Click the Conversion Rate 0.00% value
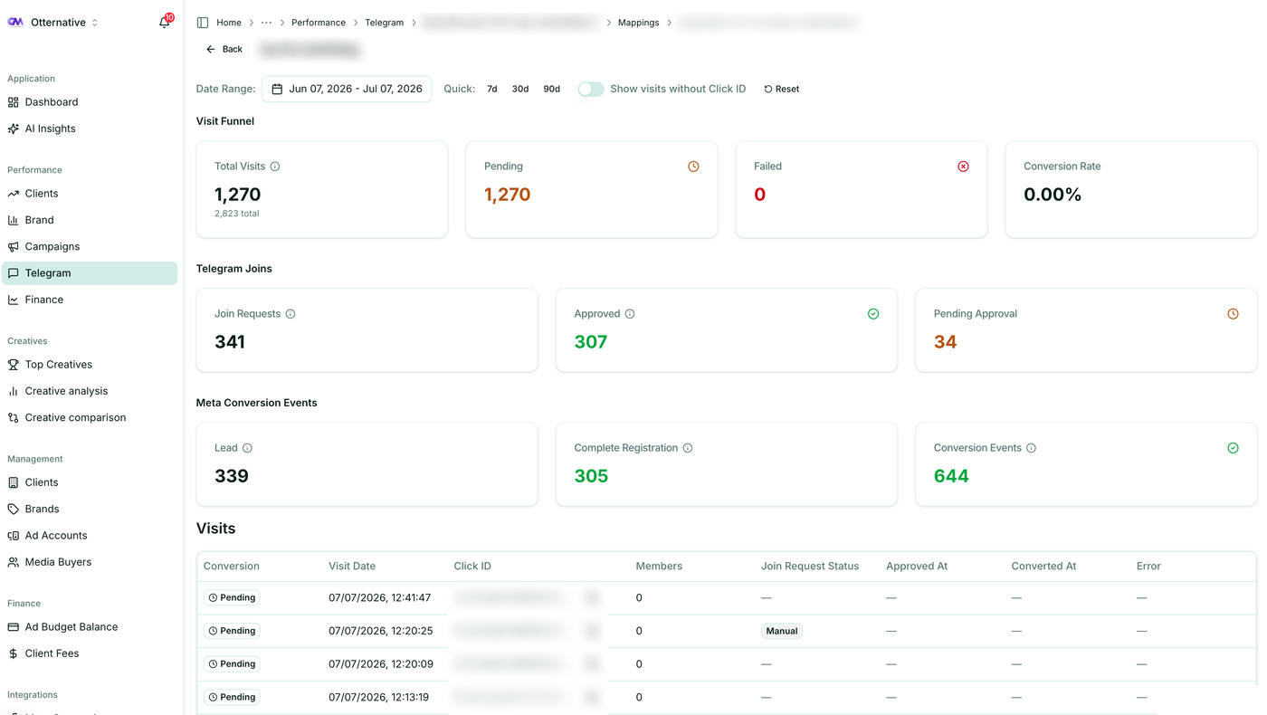The width and height of the screenshot is (1267, 715). 1053,195
